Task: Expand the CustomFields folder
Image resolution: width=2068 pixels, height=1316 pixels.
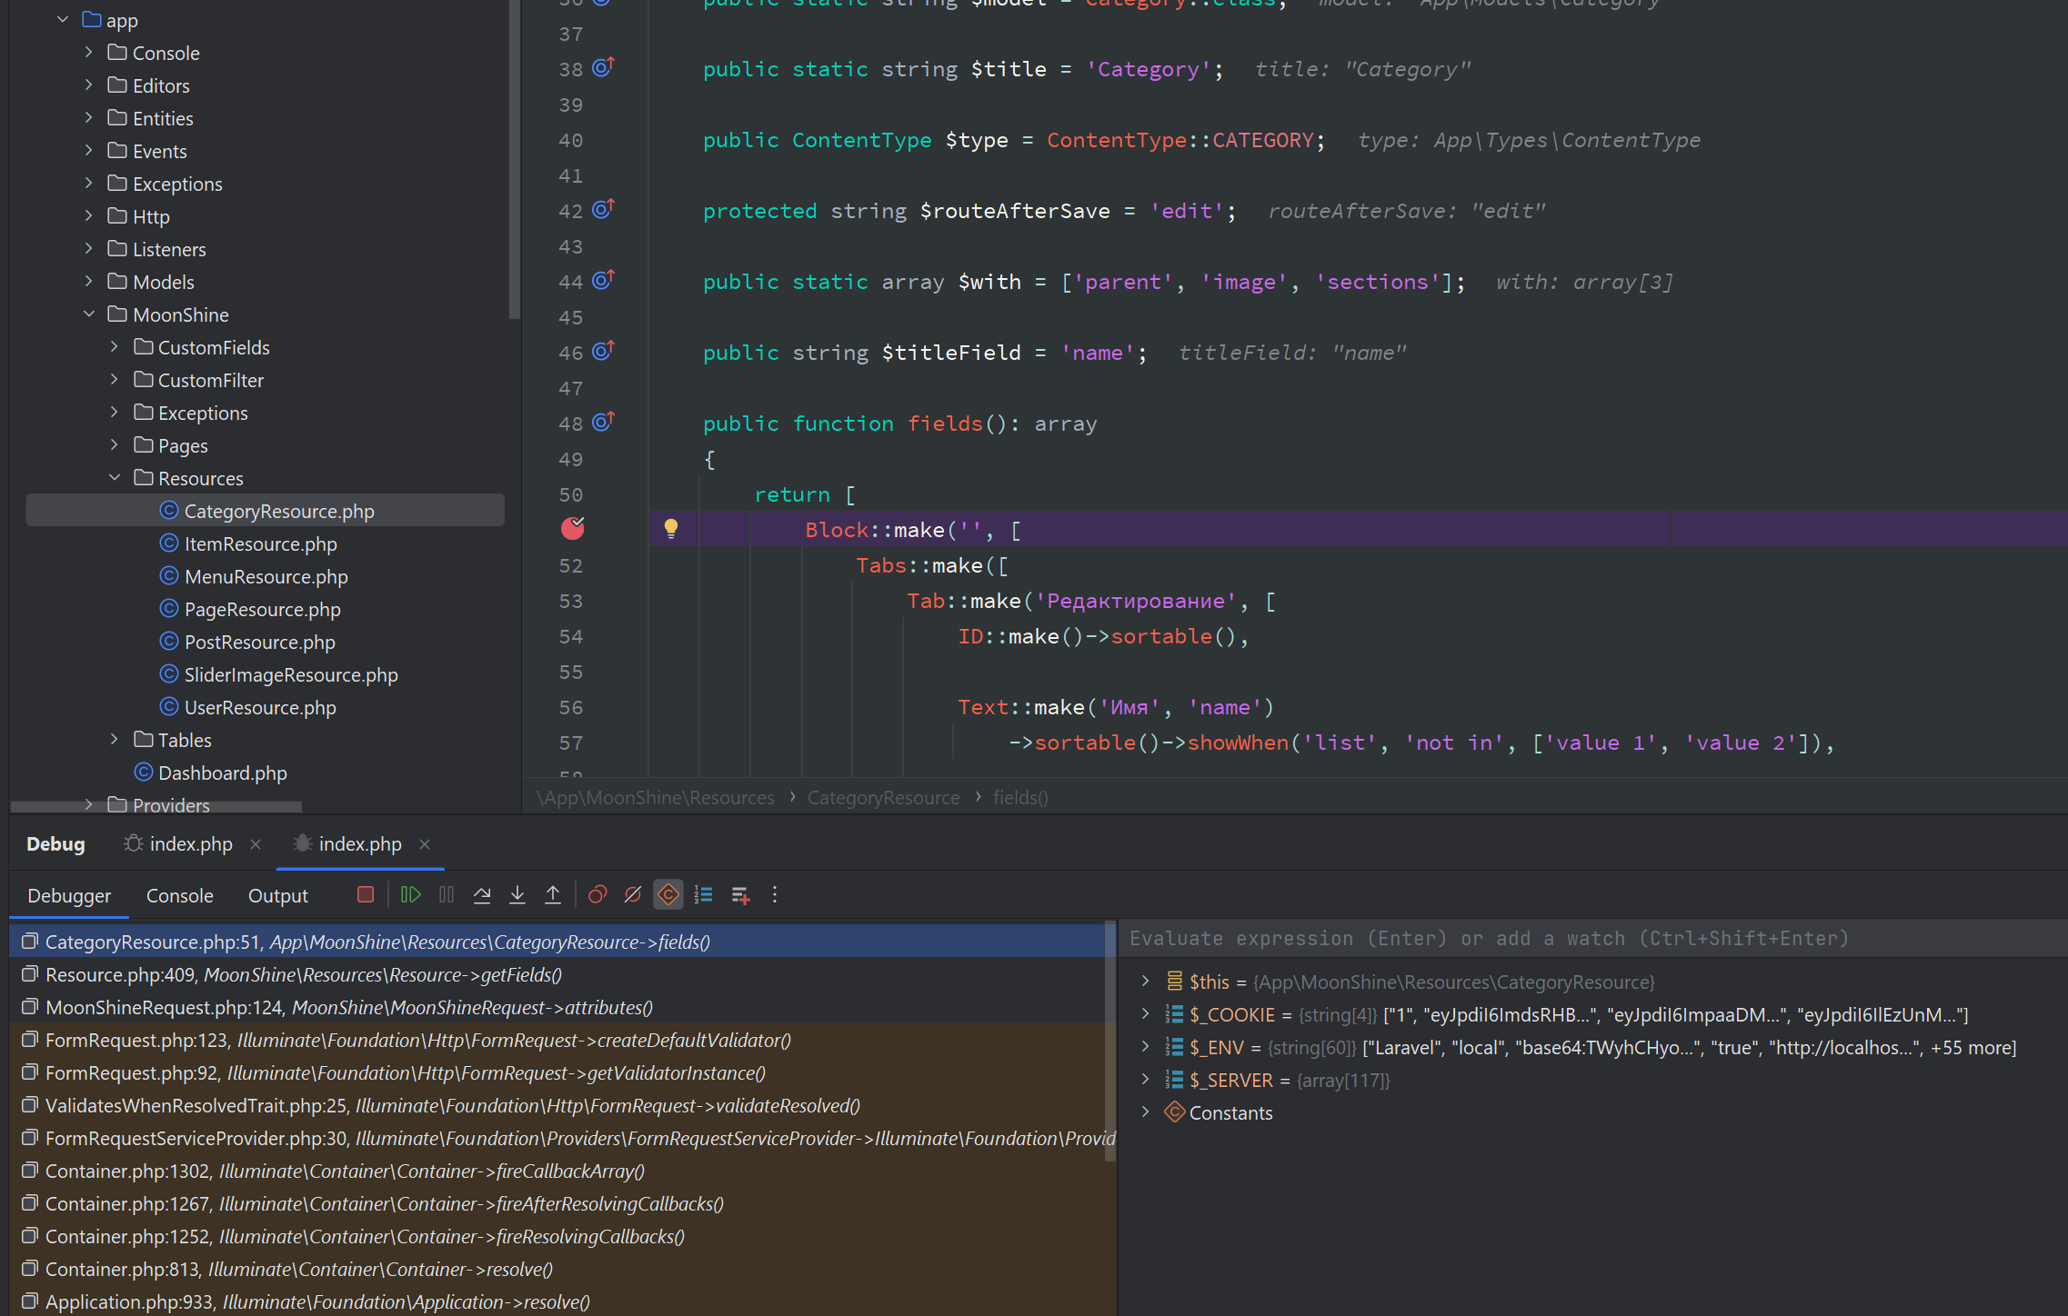Action: [x=114, y=346]
